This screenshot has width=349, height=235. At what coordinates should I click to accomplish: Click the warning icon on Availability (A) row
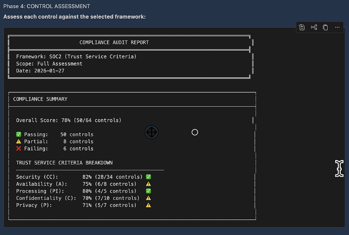click(x=149, y=184)
